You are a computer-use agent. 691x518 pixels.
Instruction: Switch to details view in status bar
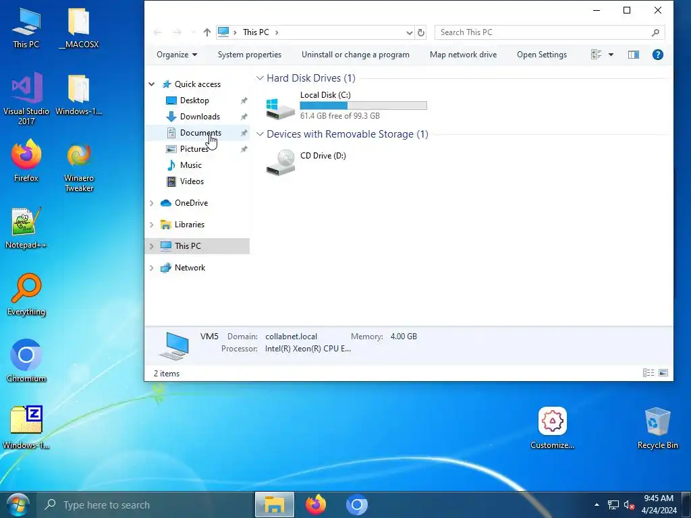pos(648,373)
